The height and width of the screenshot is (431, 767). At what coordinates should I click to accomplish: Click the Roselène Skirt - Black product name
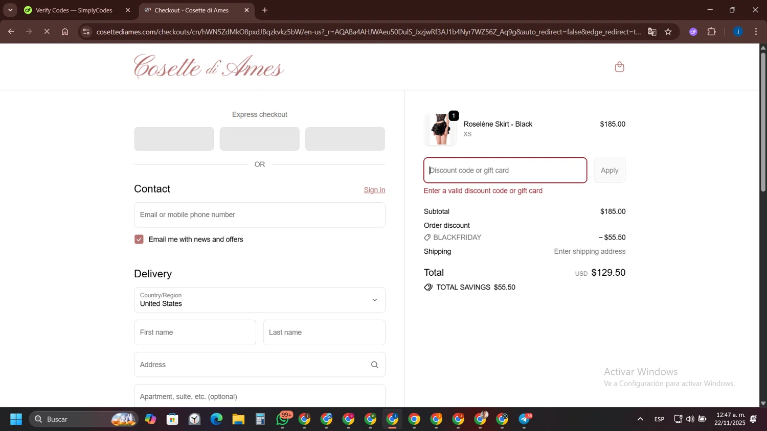(x=498, y=124)
